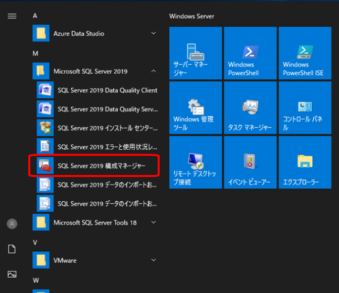
Task: Select Microsoft SQL Server Tools 18 label
Action: (95, 222)
